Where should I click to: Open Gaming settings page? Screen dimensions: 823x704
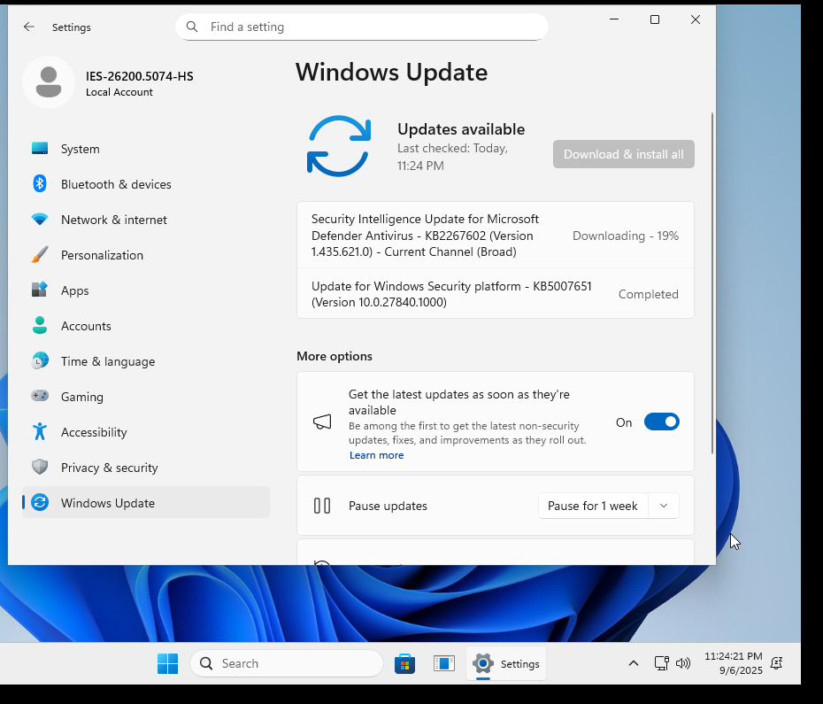point(146,397)
